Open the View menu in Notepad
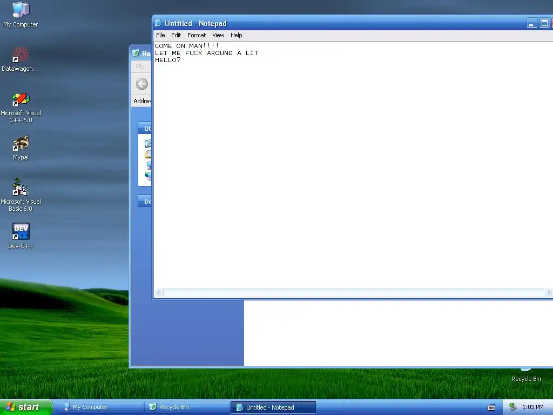 [x=218, y=35]
